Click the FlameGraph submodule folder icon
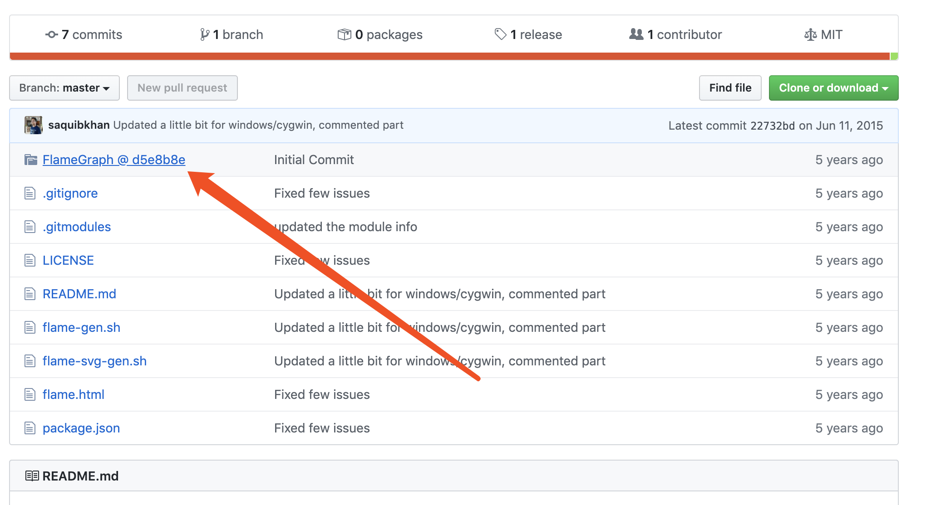946x505 pixels. pos(30,160)
